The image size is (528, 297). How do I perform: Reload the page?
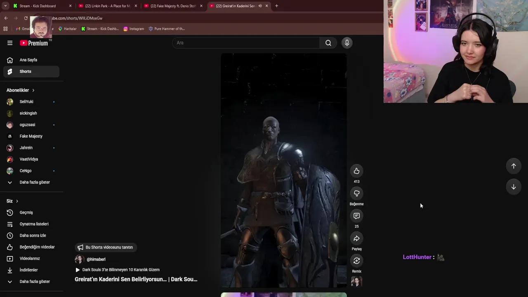pyautogui.click(x=26, y=18)
